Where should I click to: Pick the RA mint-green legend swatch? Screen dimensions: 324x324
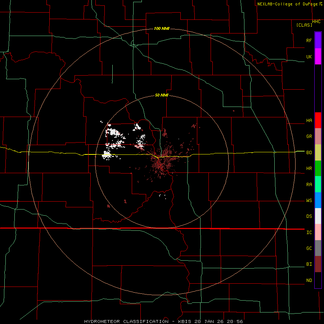coord(318,184)
